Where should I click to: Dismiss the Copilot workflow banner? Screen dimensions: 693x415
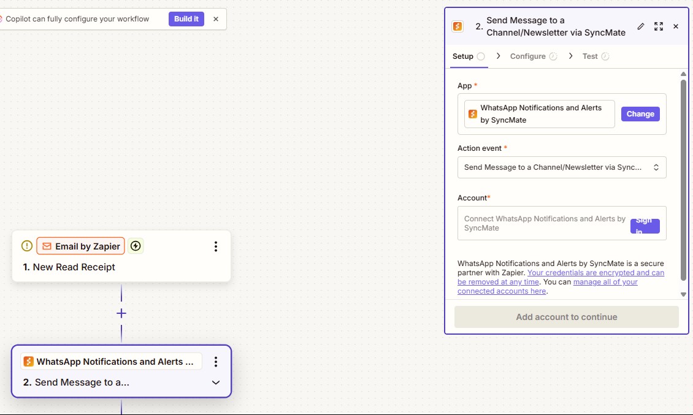tap(216, 19)
